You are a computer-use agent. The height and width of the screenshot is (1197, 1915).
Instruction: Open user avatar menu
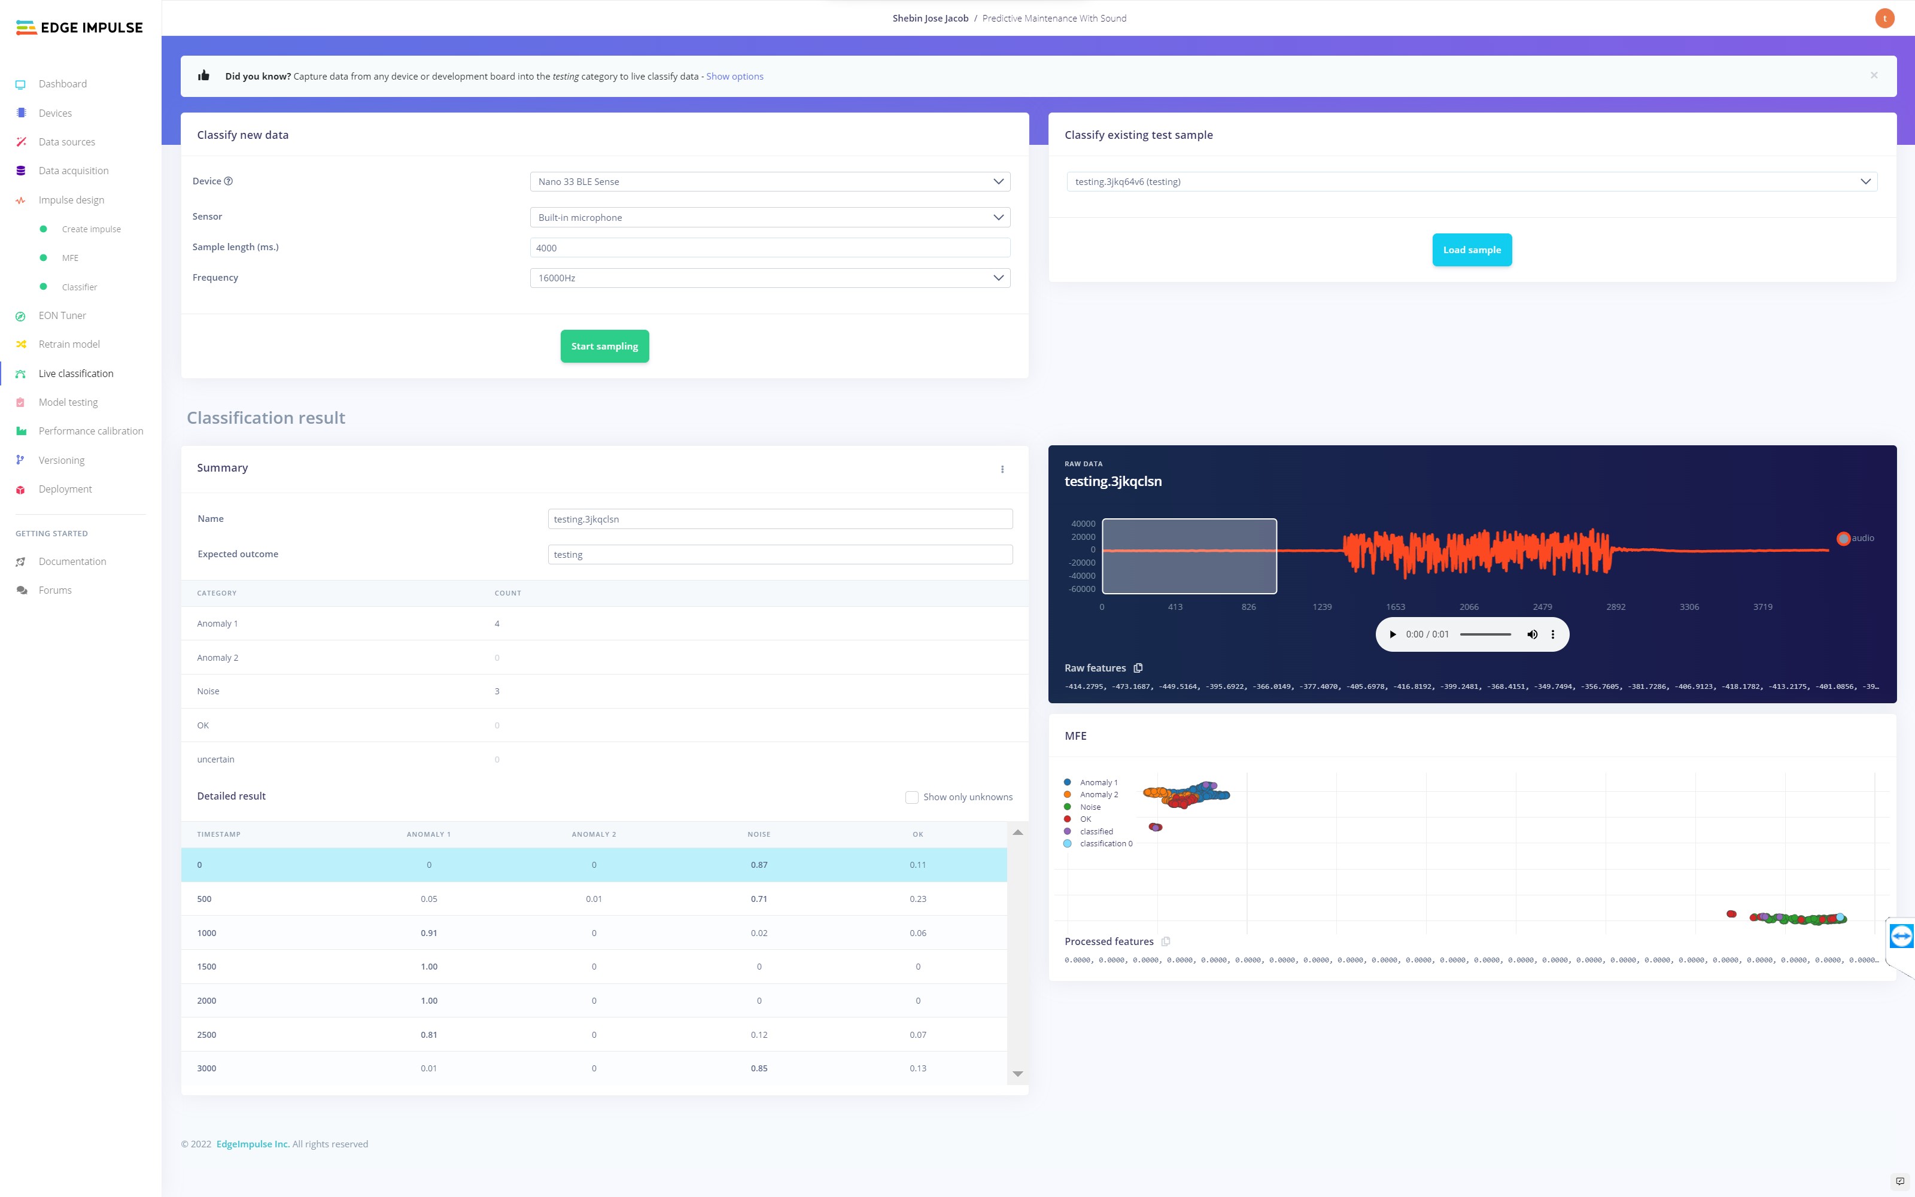1885,18
